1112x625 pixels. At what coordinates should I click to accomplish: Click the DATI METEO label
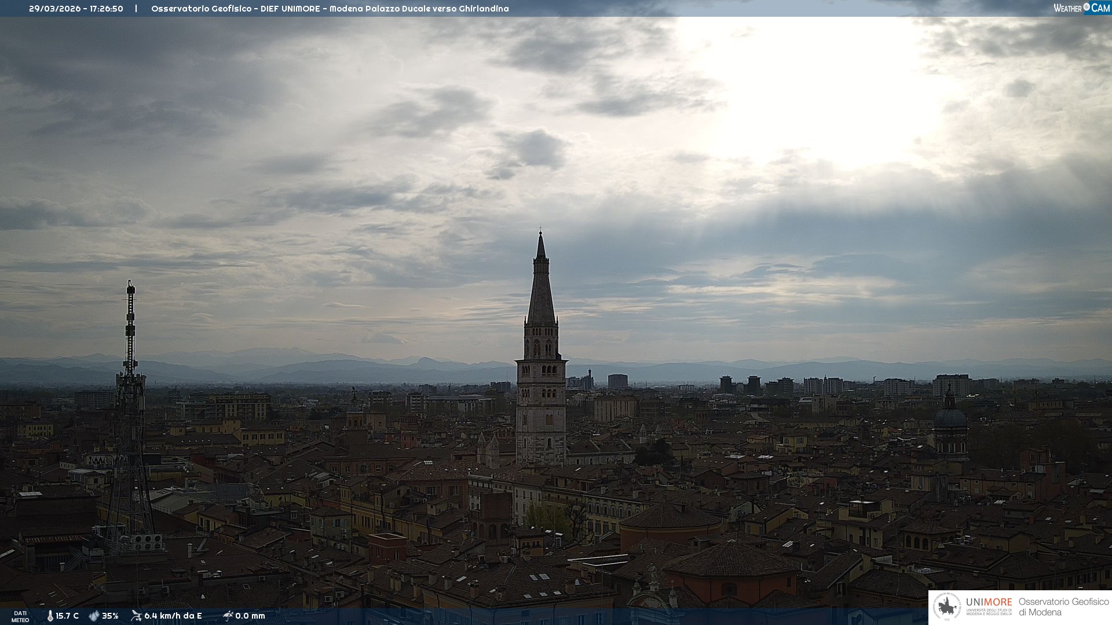point(20,616)
